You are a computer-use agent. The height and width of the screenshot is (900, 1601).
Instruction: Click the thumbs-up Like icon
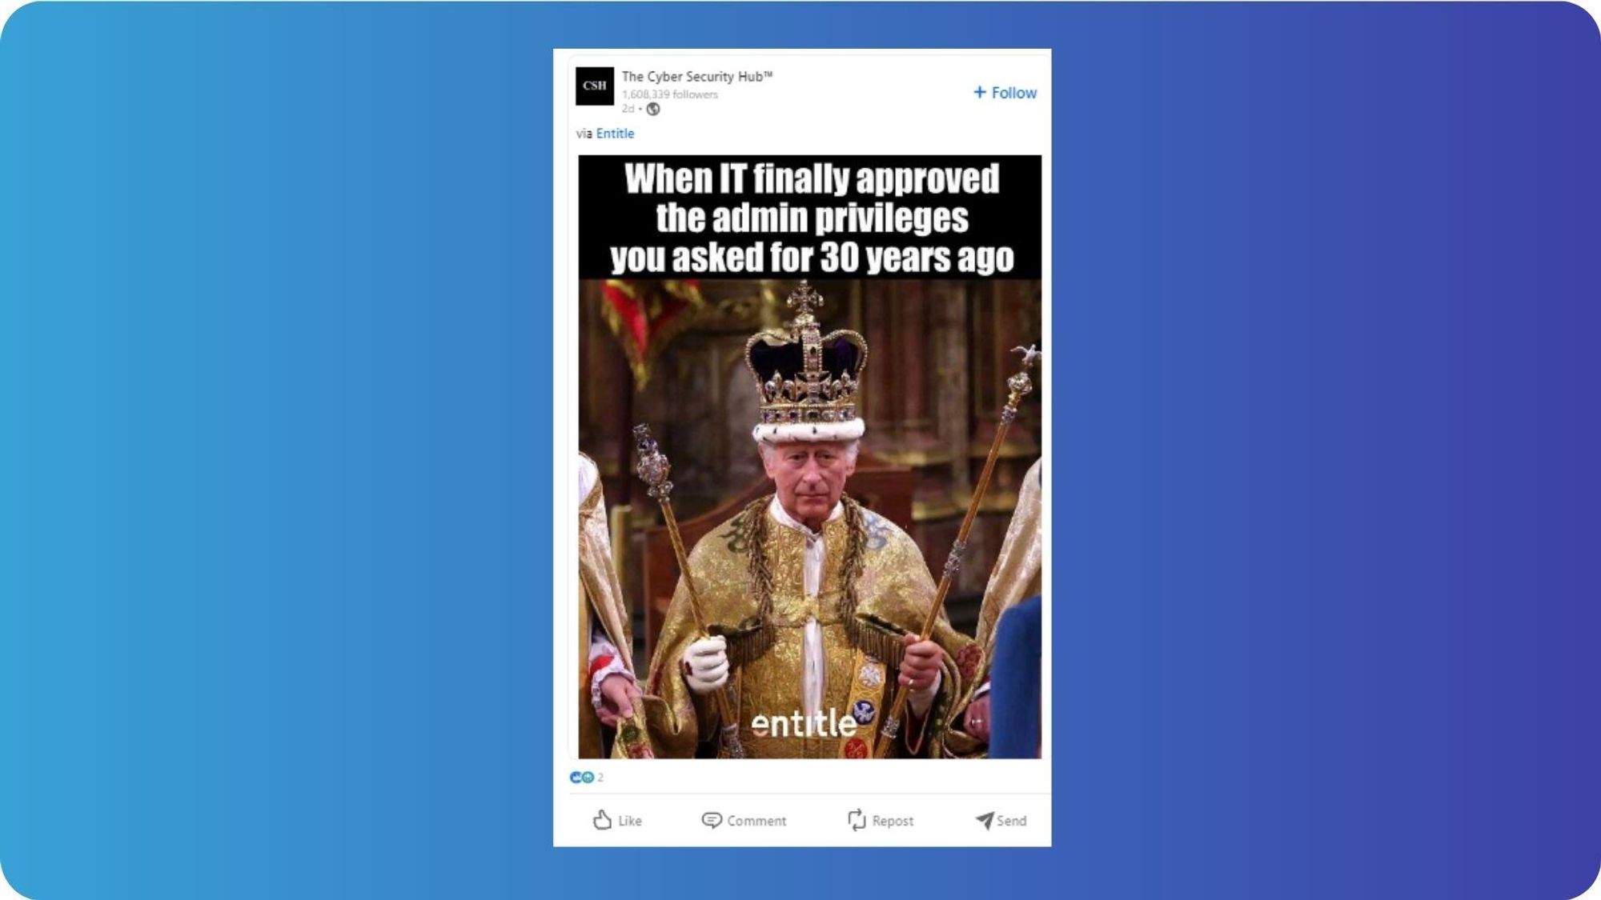602,820
